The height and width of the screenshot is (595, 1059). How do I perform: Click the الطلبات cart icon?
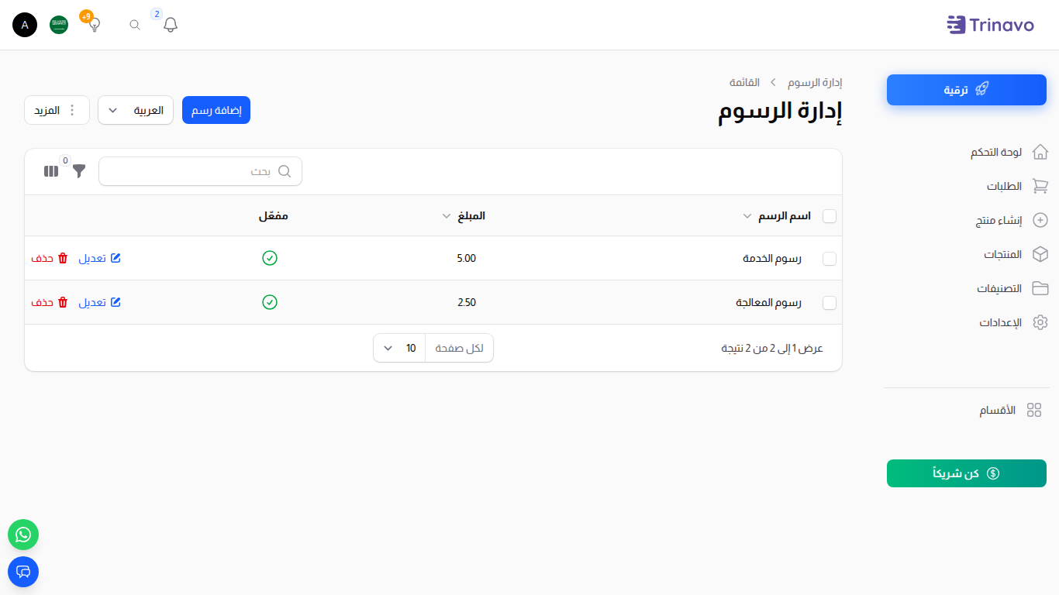(x=1040, y=186)
